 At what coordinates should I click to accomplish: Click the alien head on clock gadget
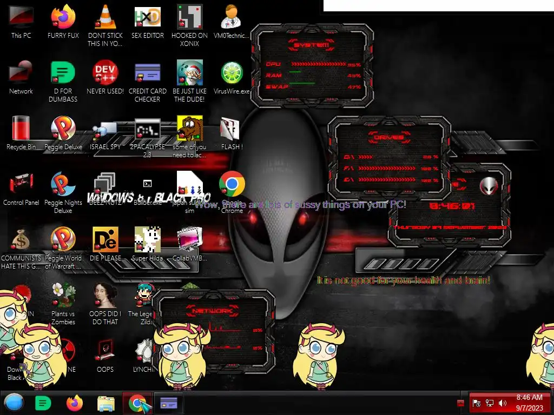[489, 186]
